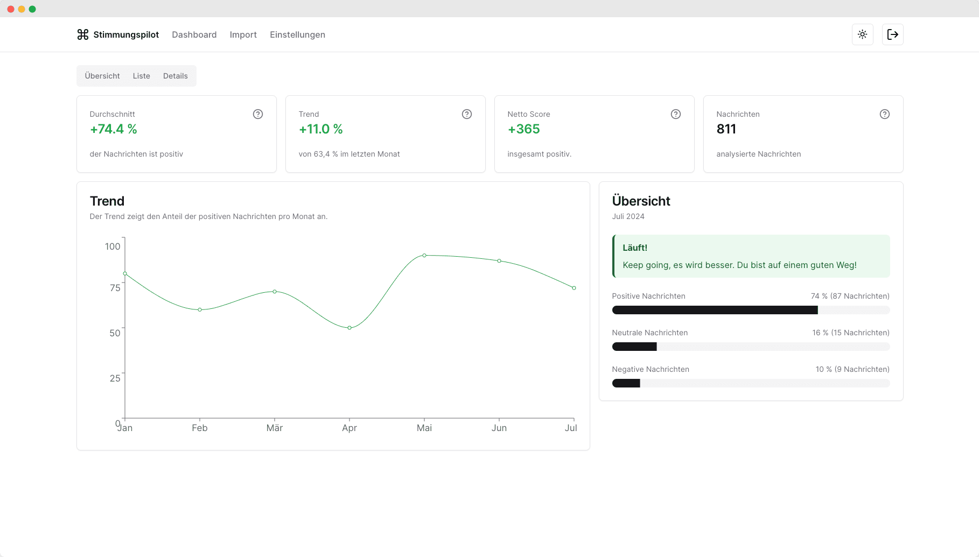Click the Negative Nachrichten progress bar
This screenshot has width=979, height=557.
[x=751, y=383]
